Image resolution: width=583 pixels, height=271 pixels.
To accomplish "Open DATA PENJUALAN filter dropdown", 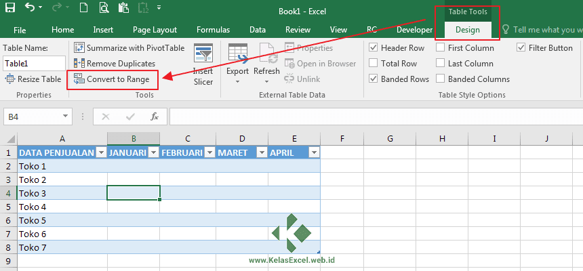I will [101, 153].
